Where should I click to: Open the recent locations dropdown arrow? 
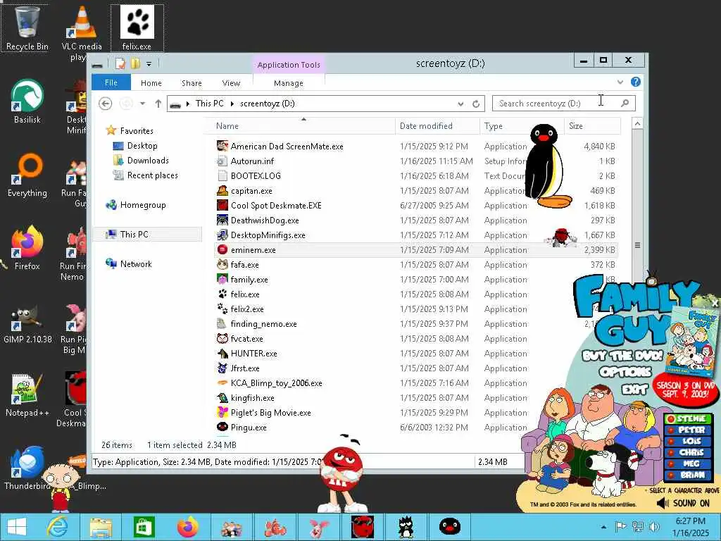pyautogui.click(x=142, y=104)
